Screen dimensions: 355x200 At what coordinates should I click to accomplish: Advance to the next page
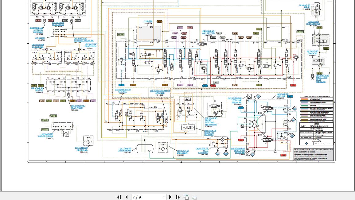[x=170, y=197]
